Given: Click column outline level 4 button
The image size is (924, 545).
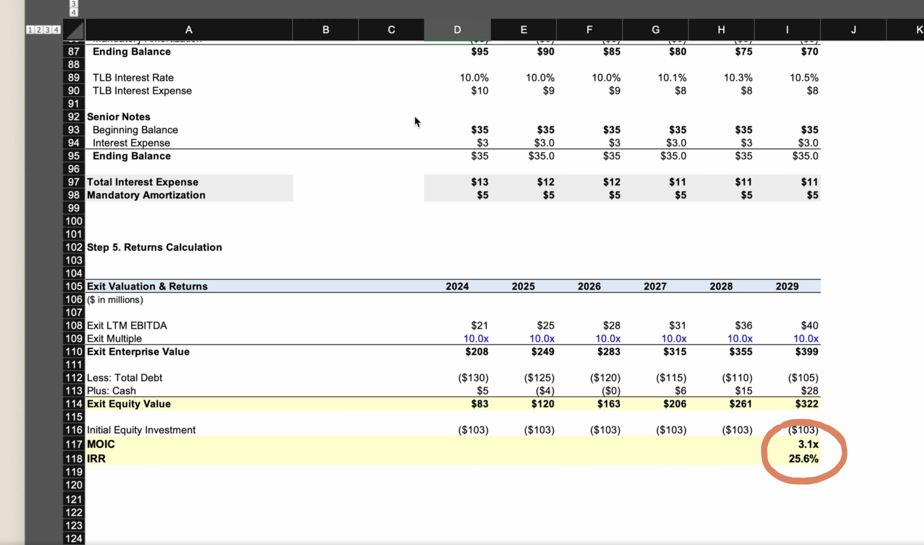Looking at the screenshot, I should [x=74, y=13].
